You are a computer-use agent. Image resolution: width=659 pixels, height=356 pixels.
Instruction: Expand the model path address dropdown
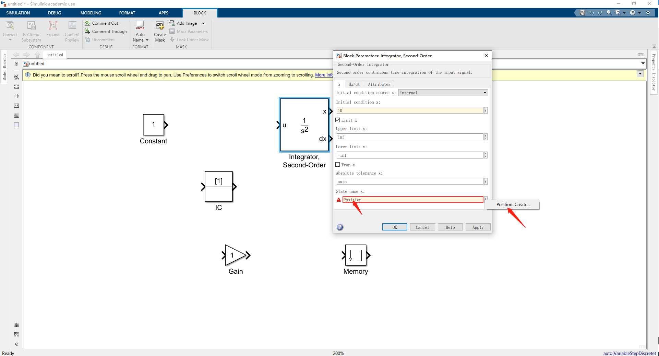[643, 63]
